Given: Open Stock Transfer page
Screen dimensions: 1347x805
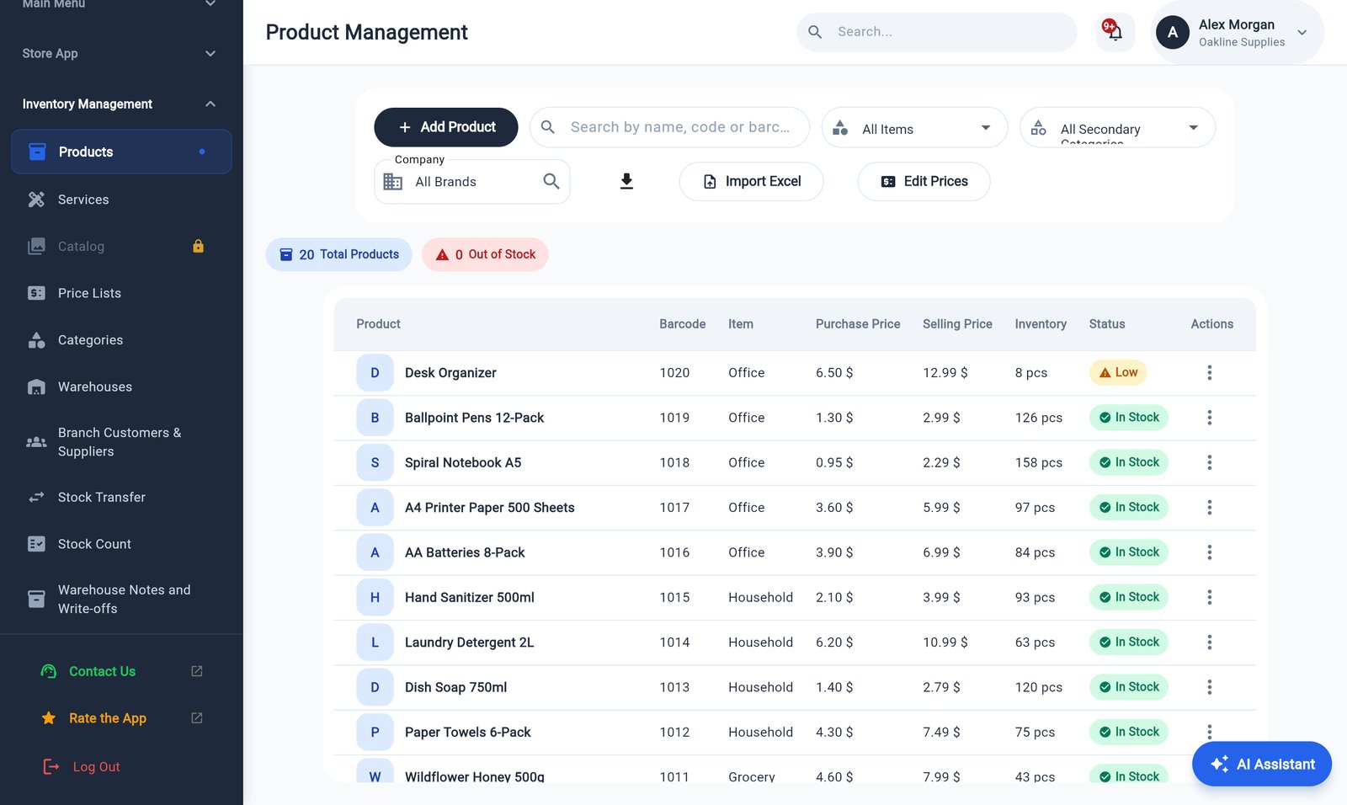Looking at the screenshot, I should point(122,497).
